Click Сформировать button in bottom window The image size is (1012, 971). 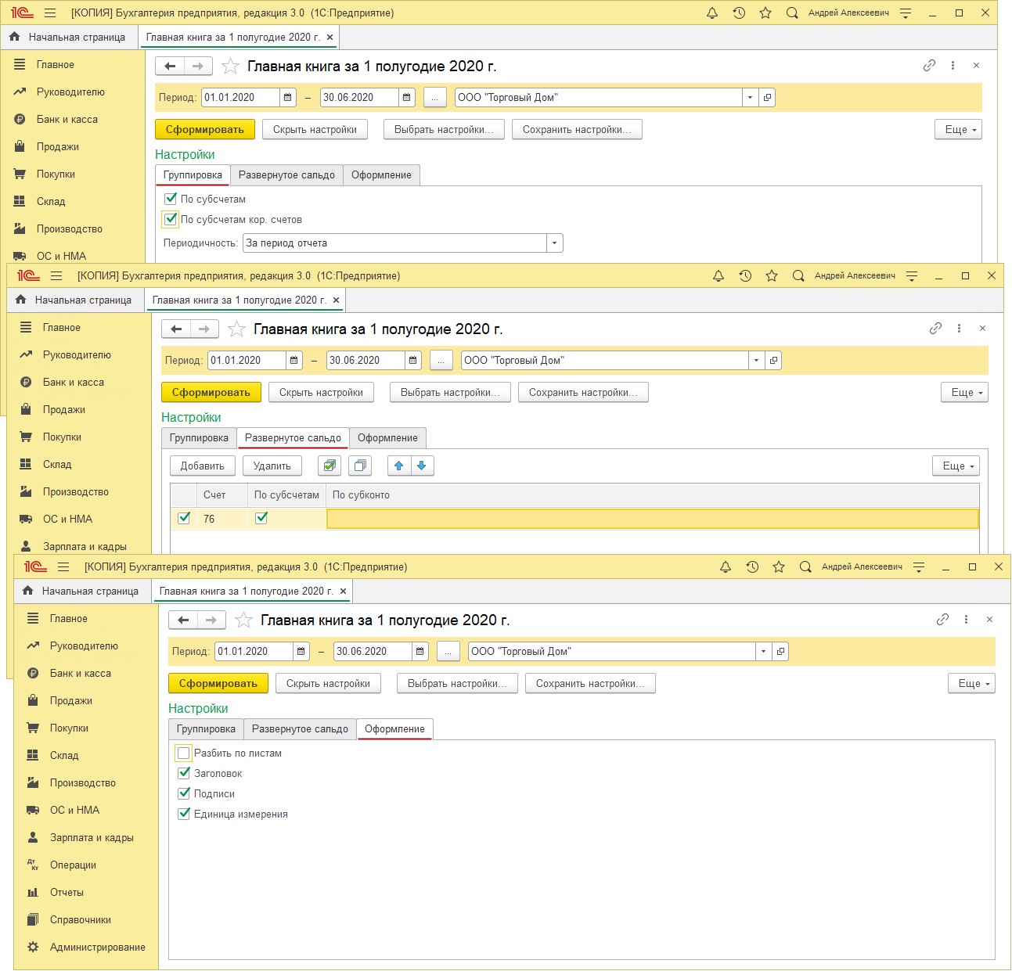(218, 684)
